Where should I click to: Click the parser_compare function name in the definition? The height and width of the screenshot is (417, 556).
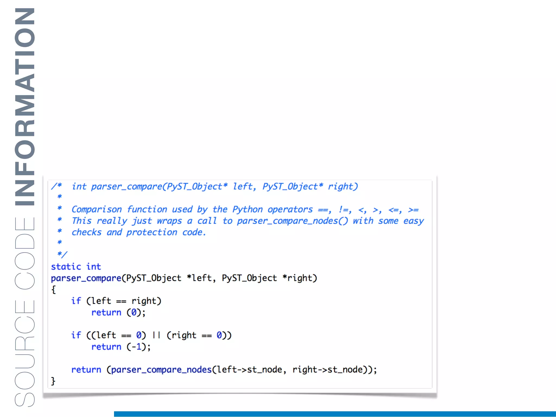86,278
